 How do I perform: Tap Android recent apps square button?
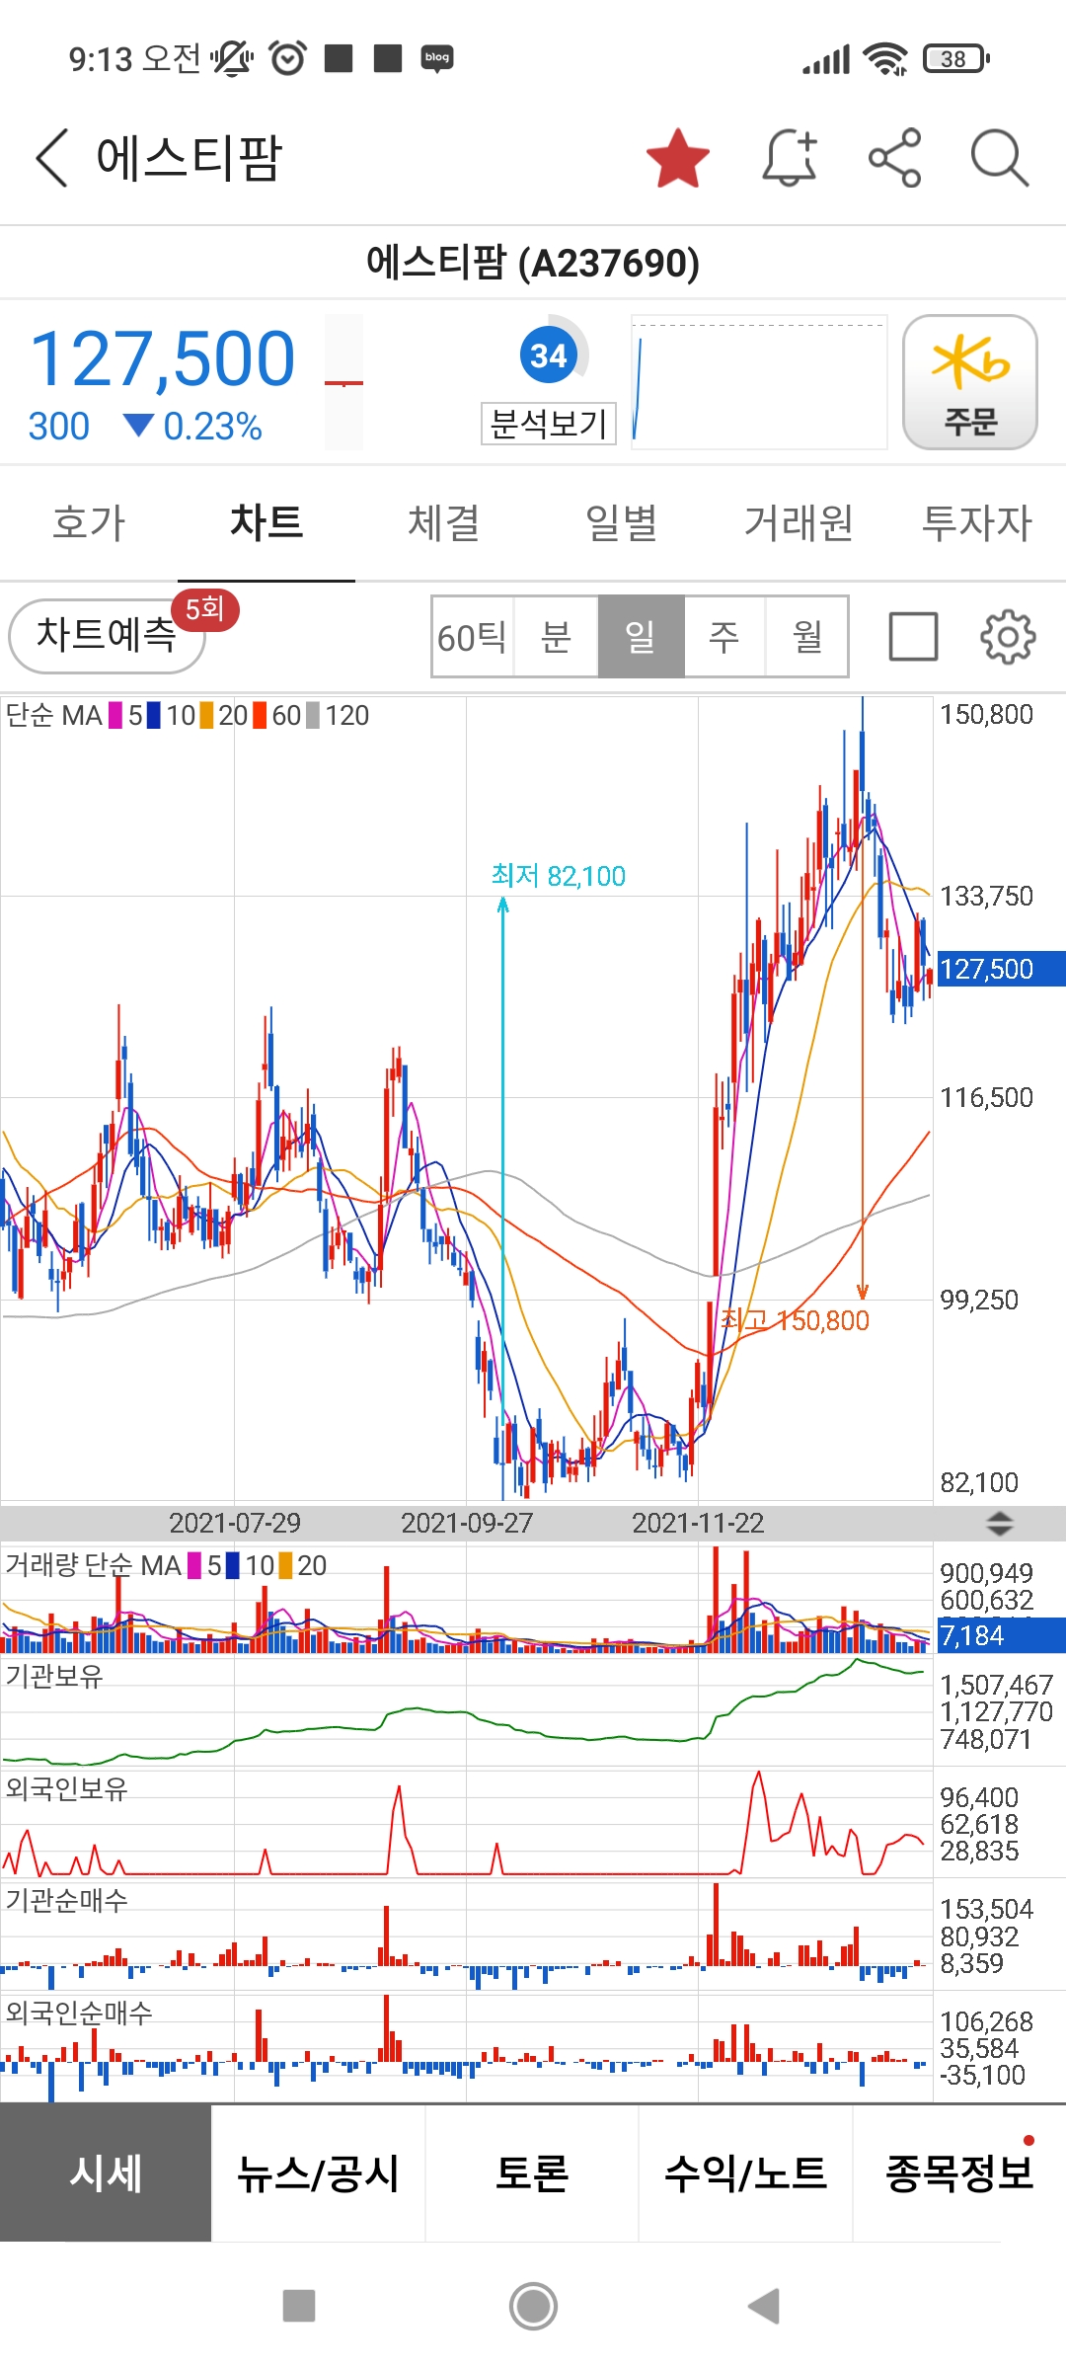pos(299,2306)
